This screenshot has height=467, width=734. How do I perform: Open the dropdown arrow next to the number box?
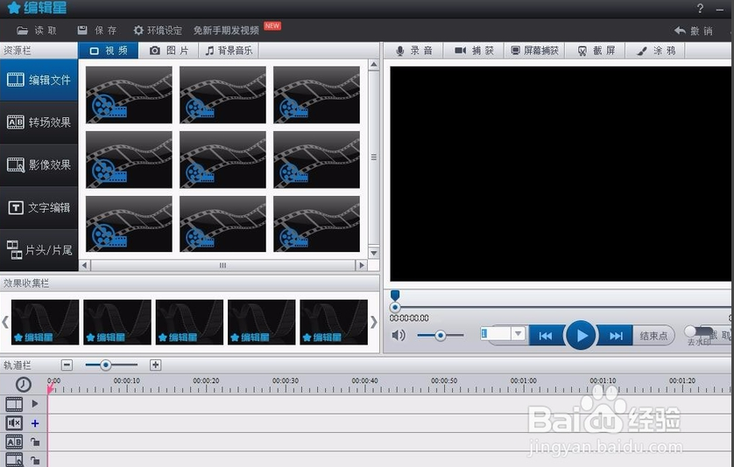pyautogui.click(x=518, y=334)
